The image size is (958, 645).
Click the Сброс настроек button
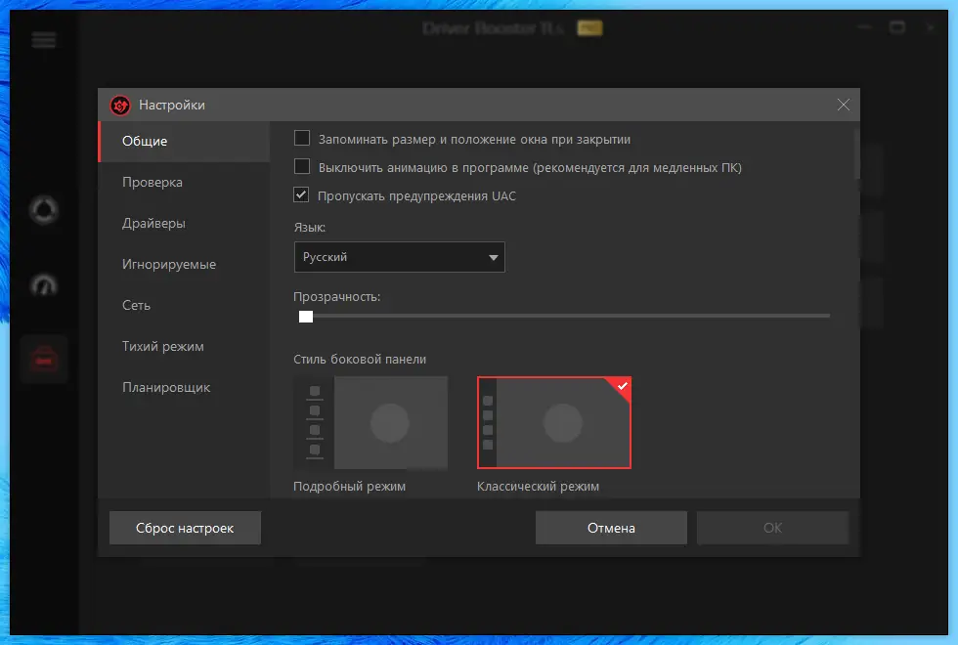tap(185, 528)
